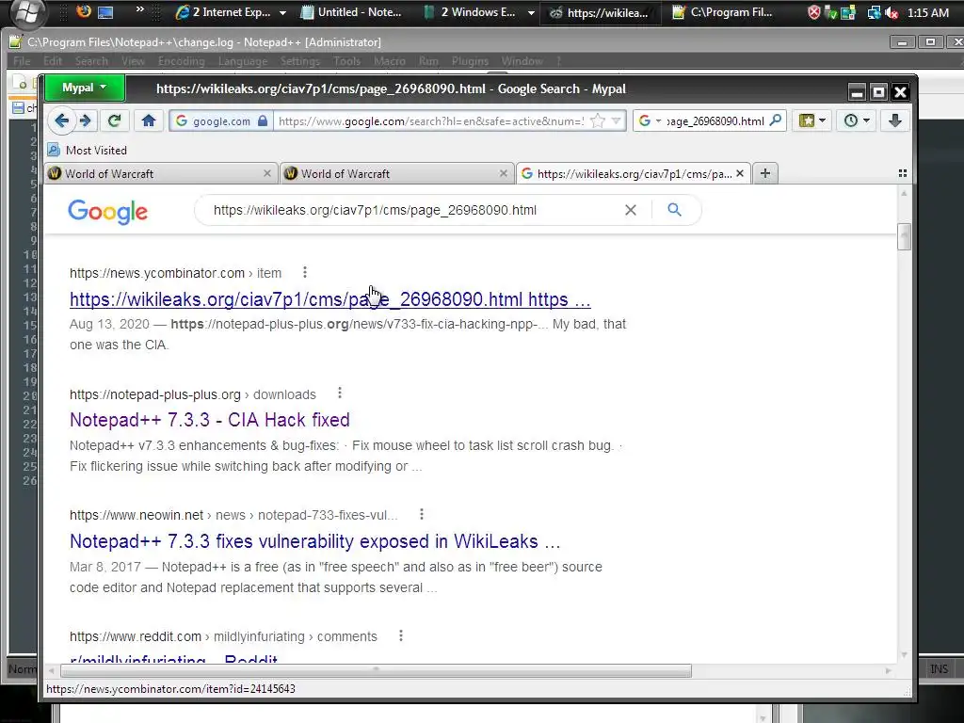
Task: Open the news.ycombinator.com wikileaks result link
Action: [x=330, y=299]
